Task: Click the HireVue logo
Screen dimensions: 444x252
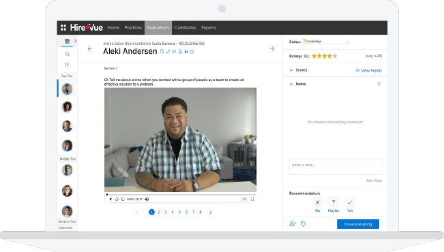Action: coord(87,27)
